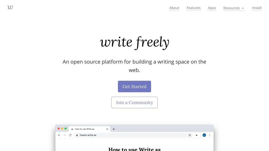Click the blue profile avatar icon
This screenshot has height=151, width=269.
[204, 135]
